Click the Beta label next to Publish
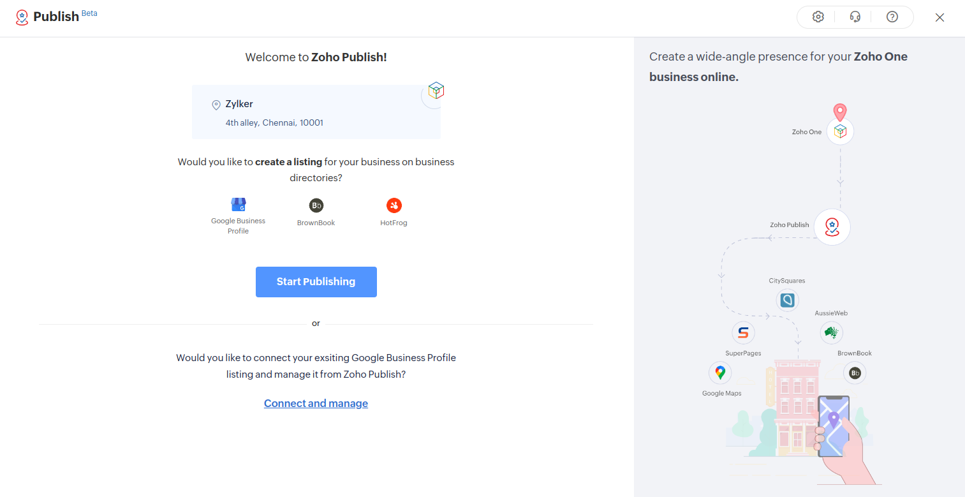The height and width of the screenshot is (497, 965). (89, 13)
